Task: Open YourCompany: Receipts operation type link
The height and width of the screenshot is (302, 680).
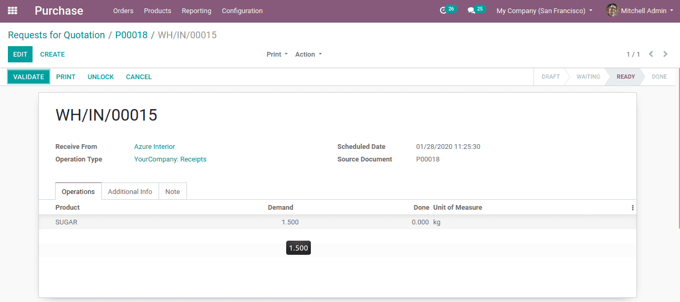Action: pos(170,159)
